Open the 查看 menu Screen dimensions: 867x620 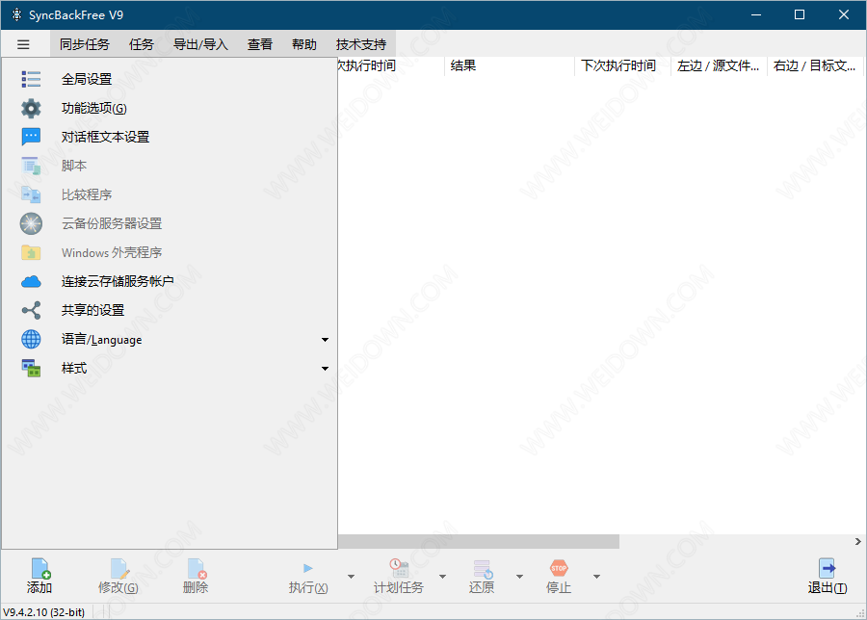260,44
